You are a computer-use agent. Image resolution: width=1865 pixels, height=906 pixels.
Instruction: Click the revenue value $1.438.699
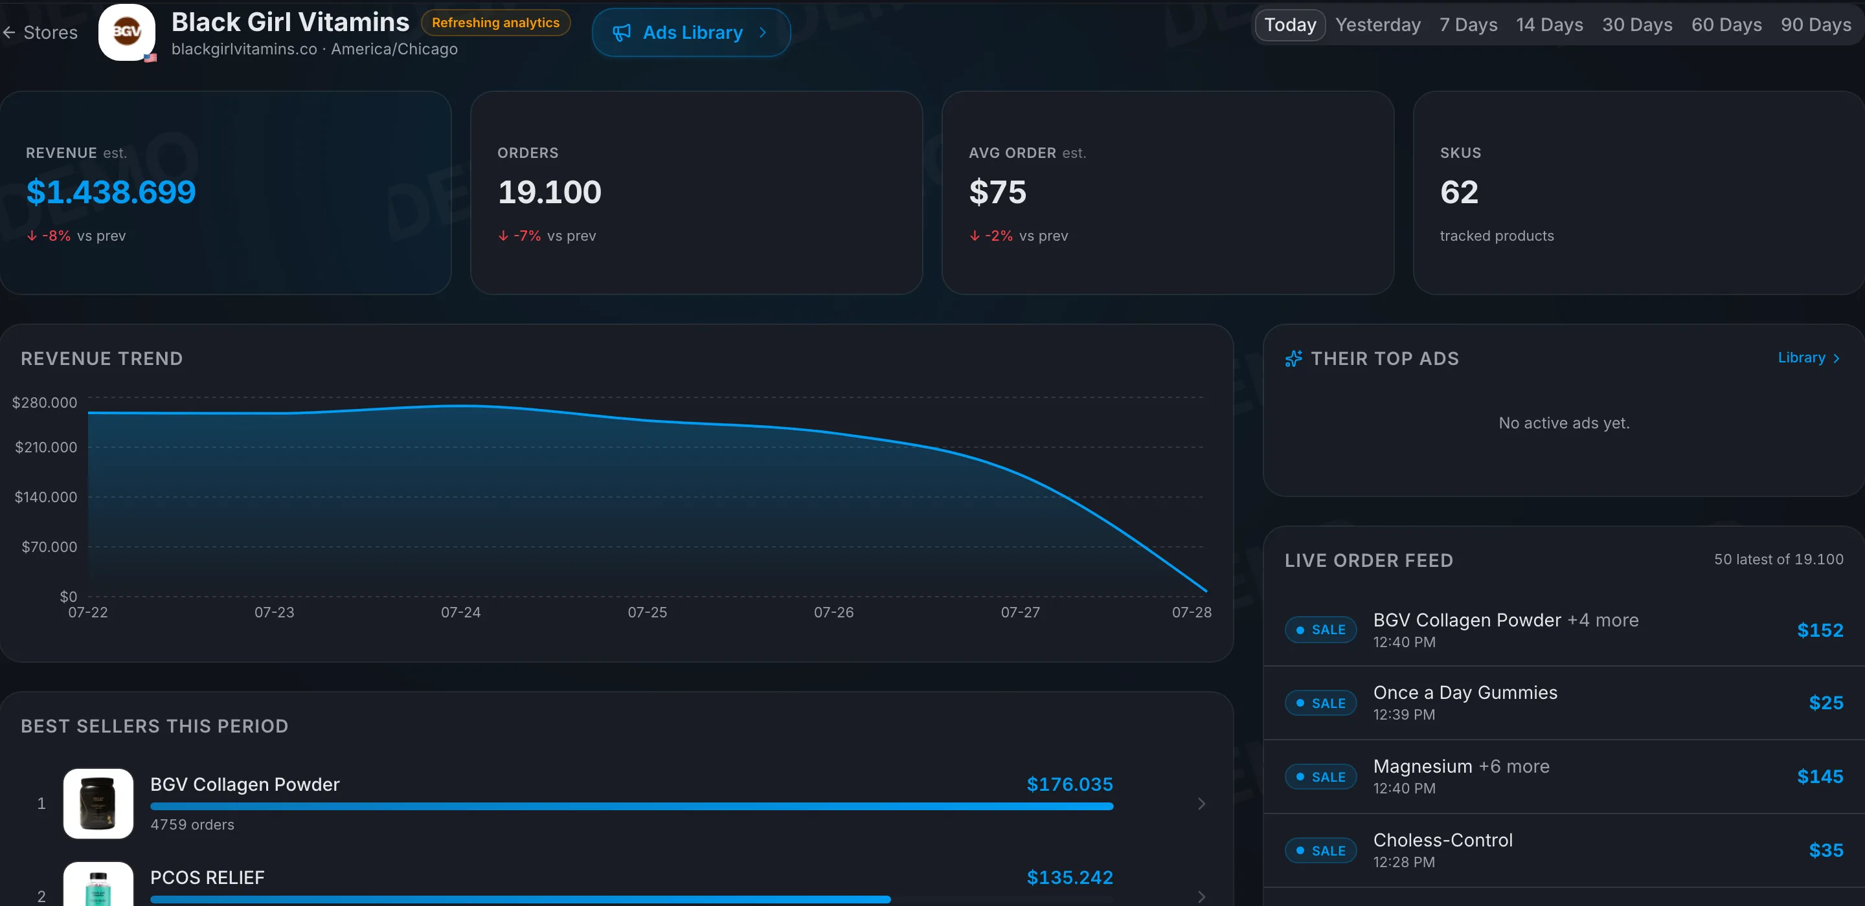[x=111, y=192]
